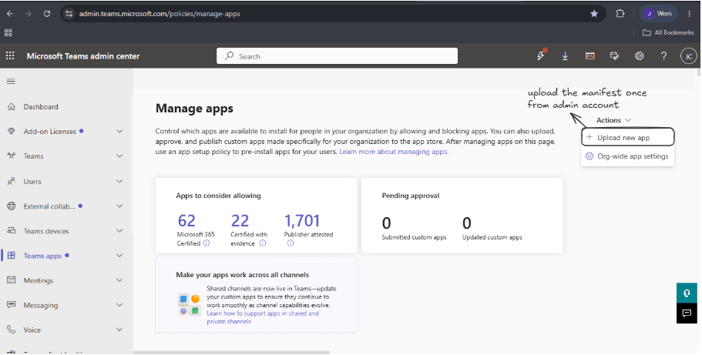Screen dimensions: 702x355
Task: Open the All Bookmarks folder
Action: point(668,32)
